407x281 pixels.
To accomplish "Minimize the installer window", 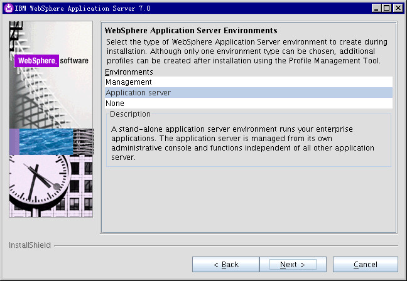I will point(376,8).
